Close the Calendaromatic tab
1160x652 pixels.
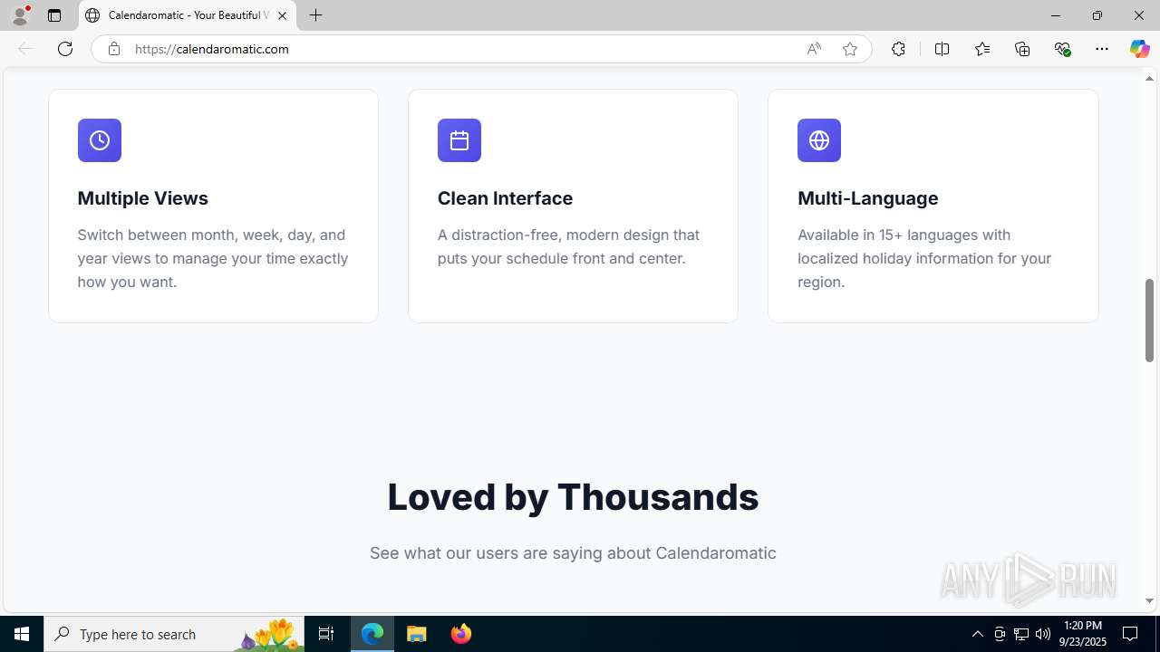(282, 15)
